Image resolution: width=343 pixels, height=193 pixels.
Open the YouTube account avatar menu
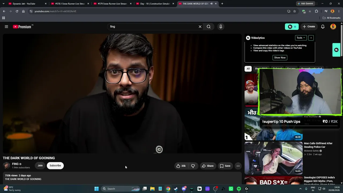333,27
